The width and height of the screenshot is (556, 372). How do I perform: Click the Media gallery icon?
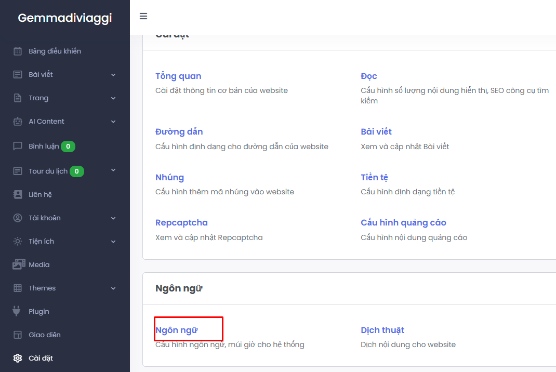click(19, 264)
